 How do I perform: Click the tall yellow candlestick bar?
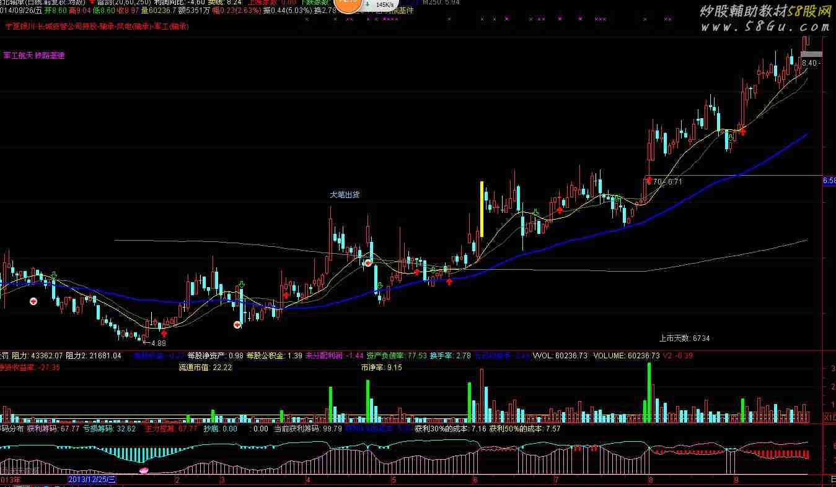pos(482,209)
